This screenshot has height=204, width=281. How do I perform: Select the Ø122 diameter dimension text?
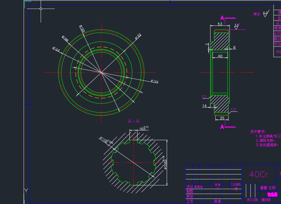click(138, 36)
